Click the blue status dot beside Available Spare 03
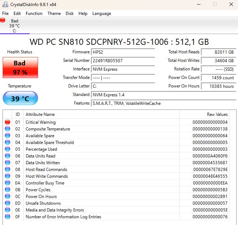238x225 pixels. (7, 135)
